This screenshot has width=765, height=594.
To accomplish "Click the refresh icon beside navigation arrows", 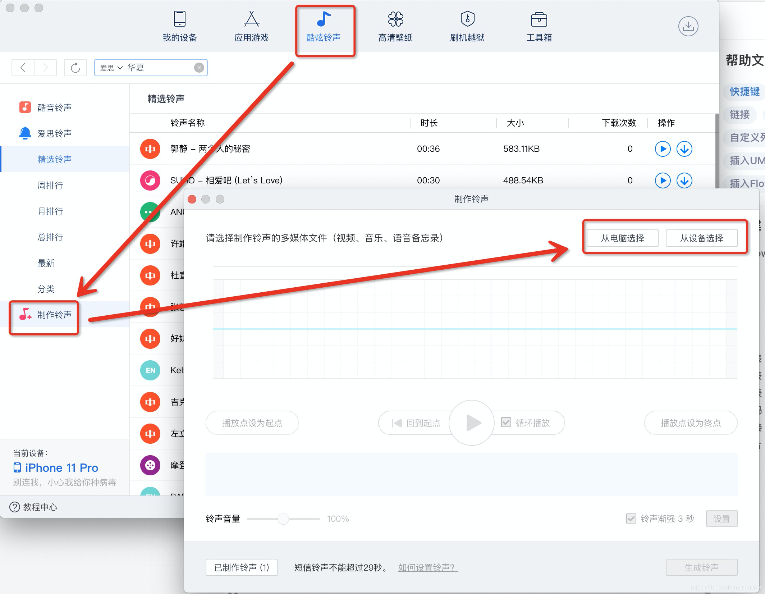I will pos(75,68).
